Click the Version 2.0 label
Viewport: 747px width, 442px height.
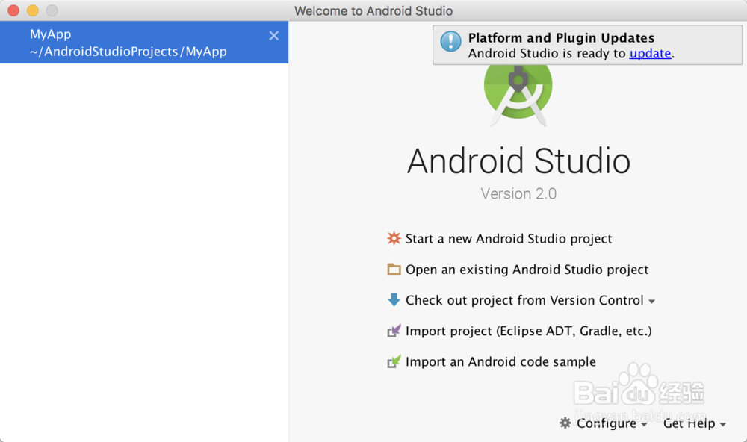[518, 193]
